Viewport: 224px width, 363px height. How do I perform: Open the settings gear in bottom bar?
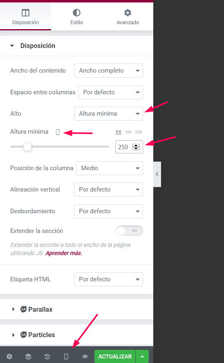pos(9,356)
